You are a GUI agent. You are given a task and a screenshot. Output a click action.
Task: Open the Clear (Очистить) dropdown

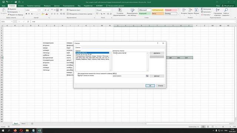pos(206,15)
